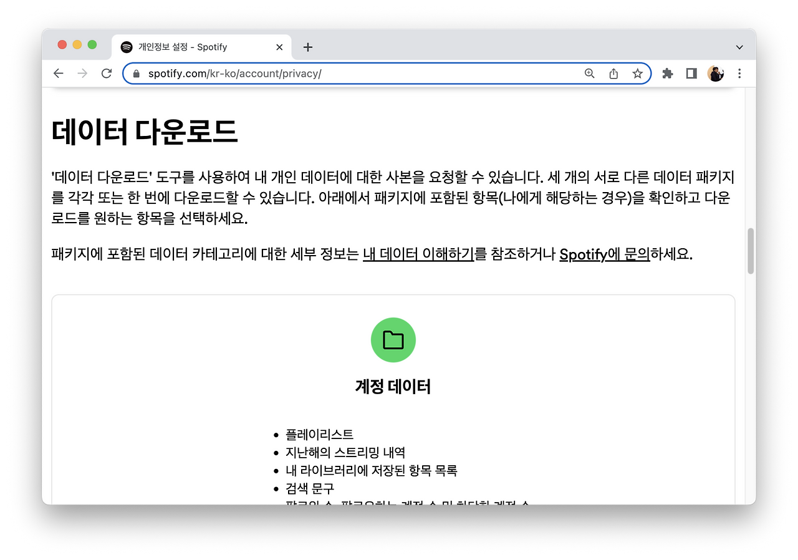The image size is (798, 560).
Task: Click the Spotify에 문의 link
Action: (603, 254)
